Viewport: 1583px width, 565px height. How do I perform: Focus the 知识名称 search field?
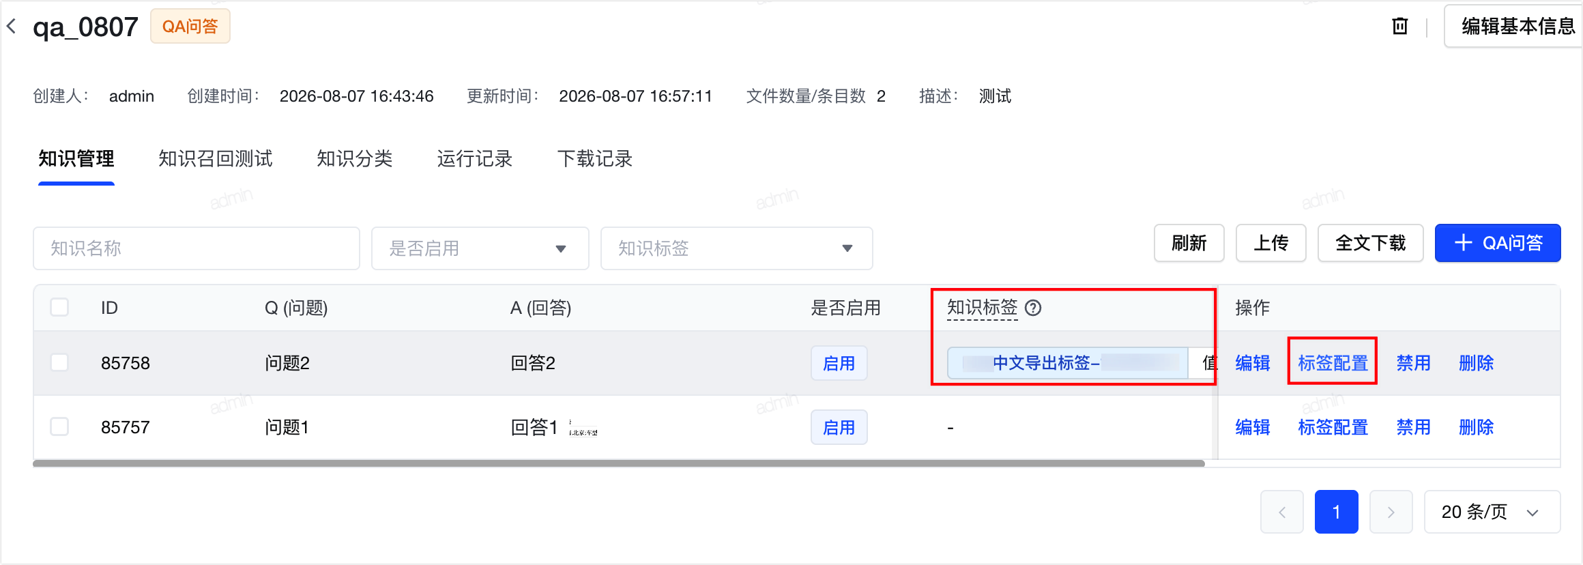pyautogui.click(x=197, y=248)
